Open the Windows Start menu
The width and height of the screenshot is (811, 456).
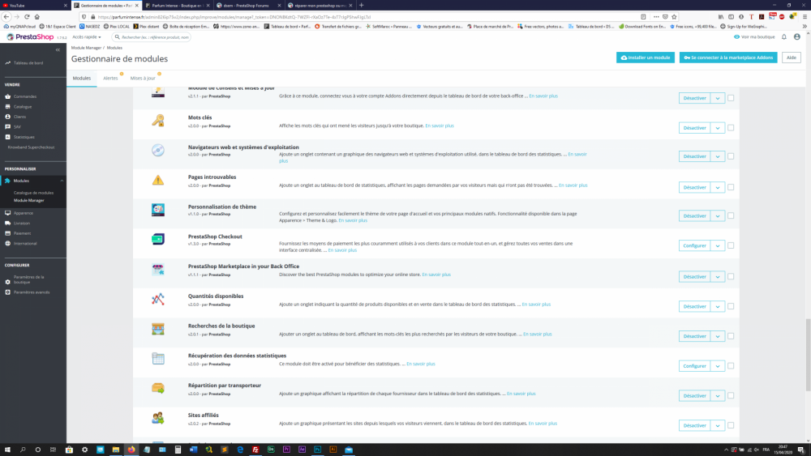pyautogui.click(x=7, y=450)
